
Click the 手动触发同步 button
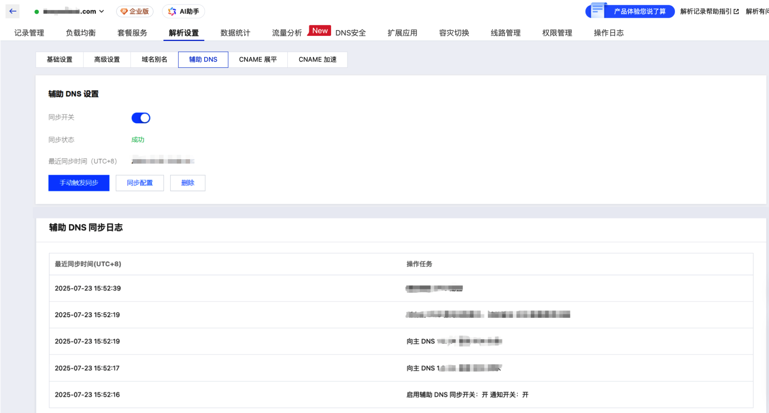tap(79, 183)
